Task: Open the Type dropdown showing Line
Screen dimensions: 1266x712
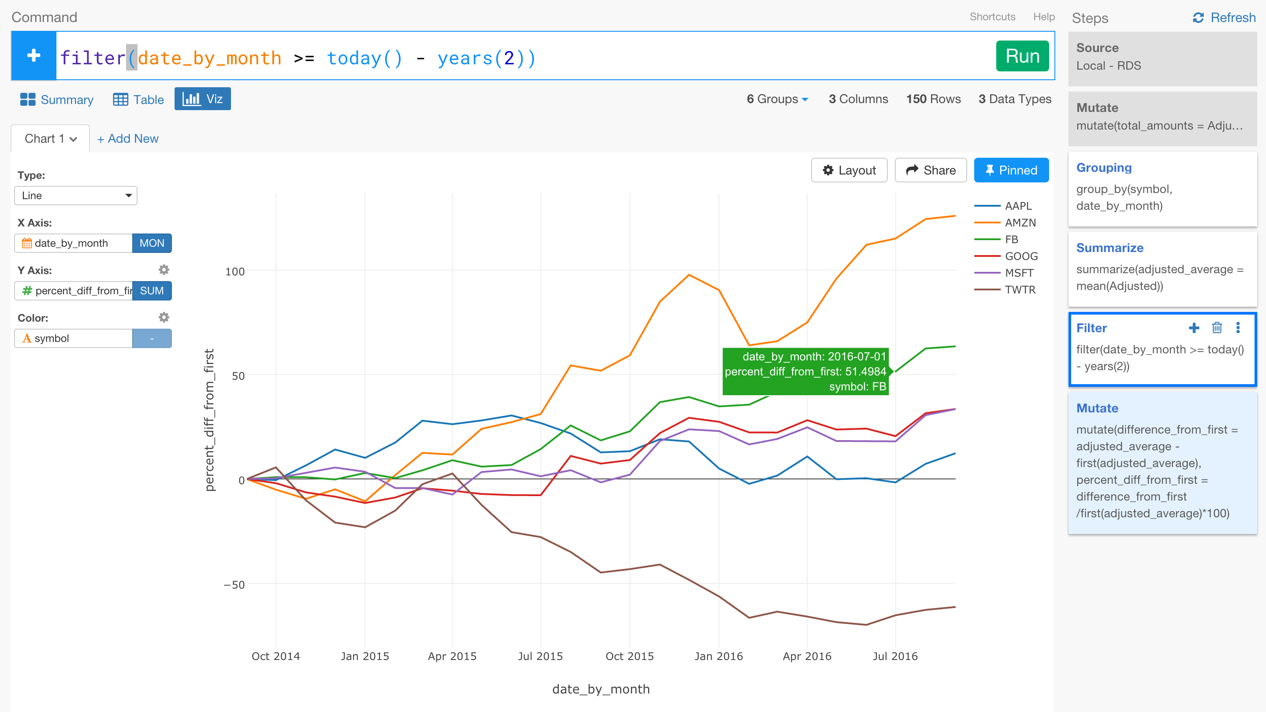Action: [x=75, y=195]
